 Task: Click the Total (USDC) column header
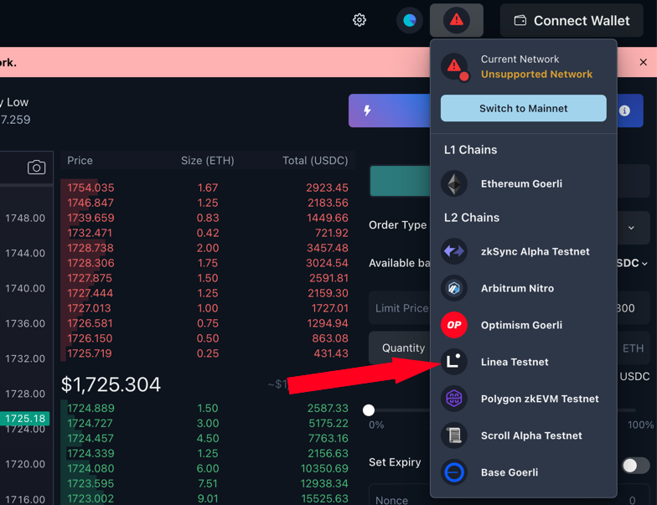(315, 161)
